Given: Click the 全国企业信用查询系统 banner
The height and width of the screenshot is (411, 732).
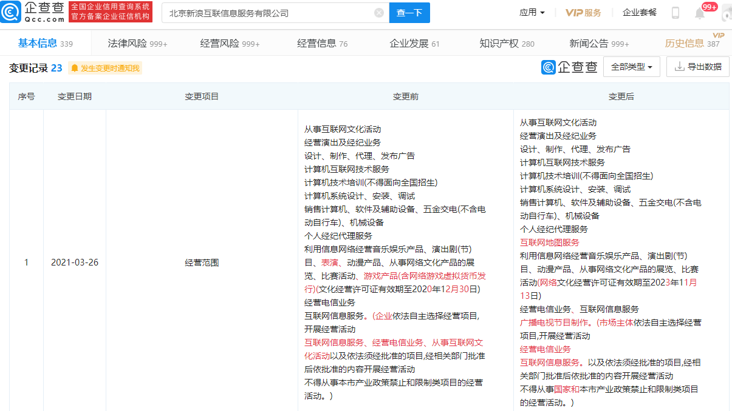Looking at the screenshot, I should pyautogui.click(x=111, y=12).
